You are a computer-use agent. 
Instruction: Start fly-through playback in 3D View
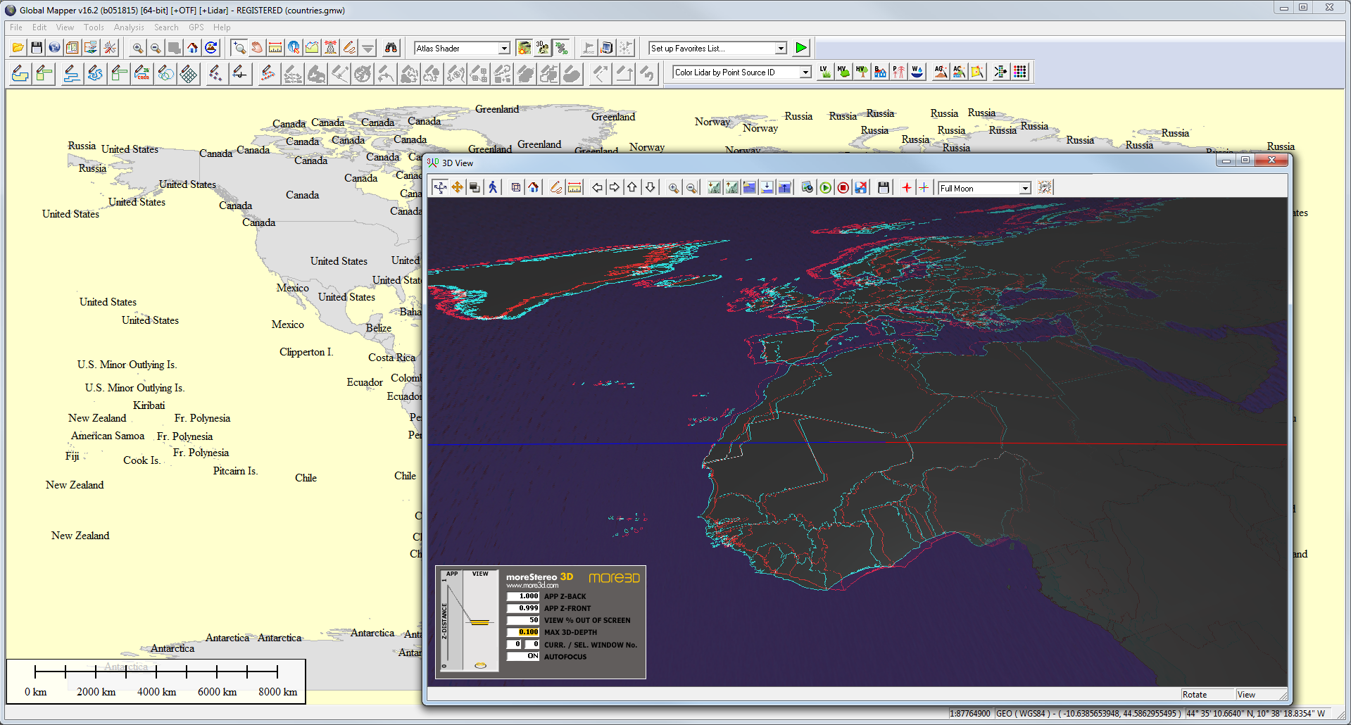pos(825,187)
